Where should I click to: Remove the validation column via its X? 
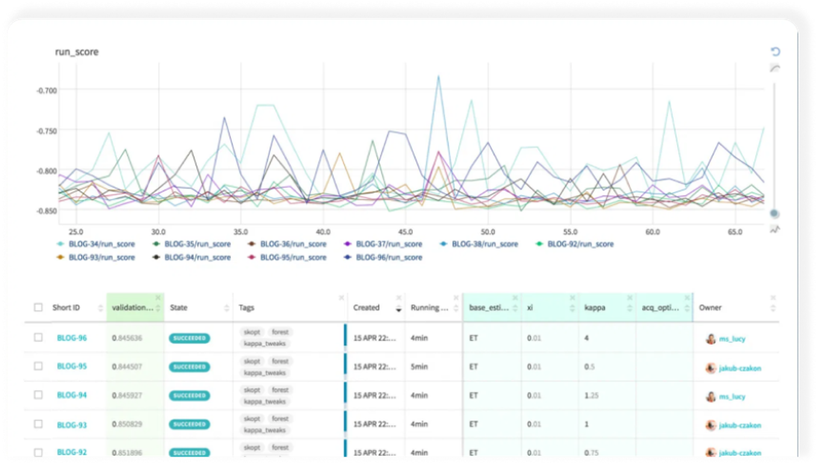pyautogui.click(x=158, y=298)
